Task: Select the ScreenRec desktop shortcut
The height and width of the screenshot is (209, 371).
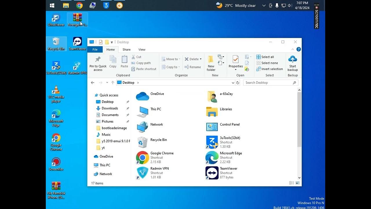Action: (56, 164)
